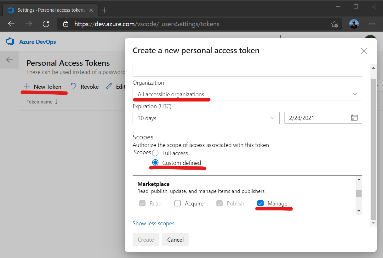Click the New Token toolbar button
This screenshot has height=258, width=383.
[44, 87]
